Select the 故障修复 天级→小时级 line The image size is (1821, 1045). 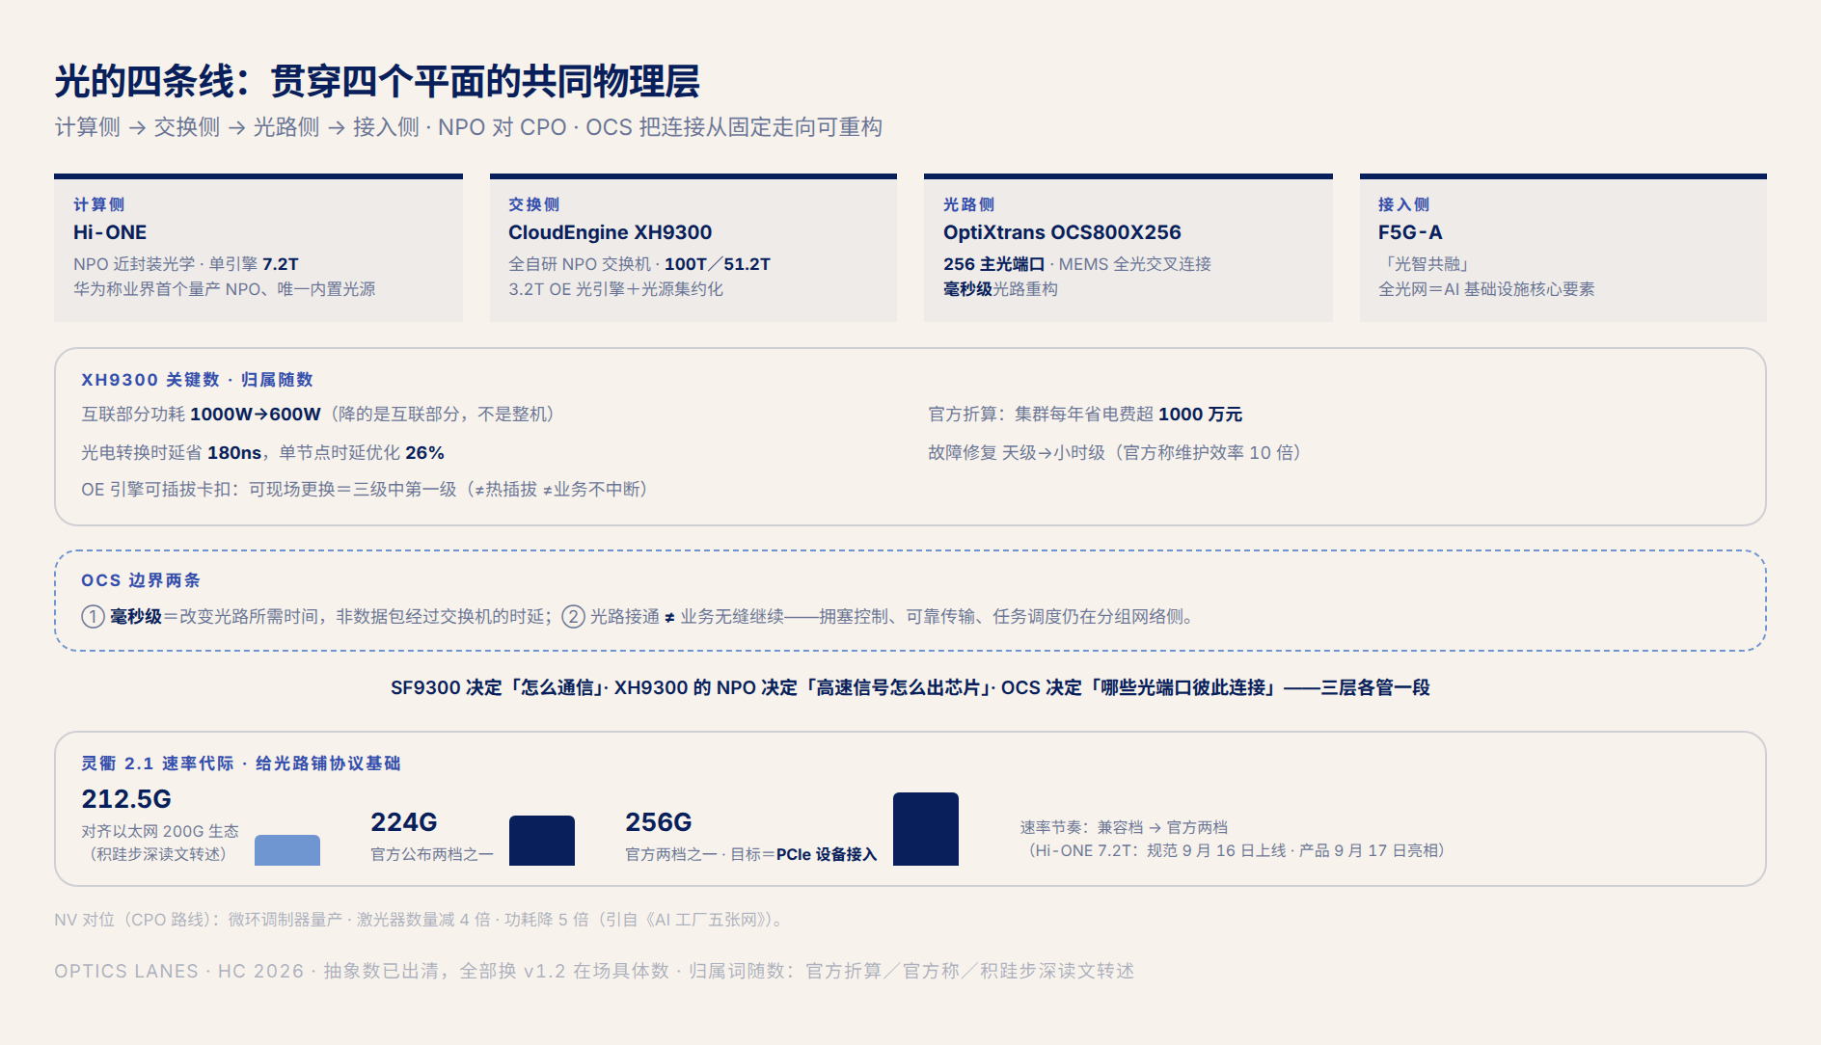click(1114, 453)
